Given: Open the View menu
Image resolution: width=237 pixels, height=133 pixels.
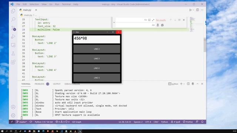Looking at the screenshot, I should click(44, 4).
